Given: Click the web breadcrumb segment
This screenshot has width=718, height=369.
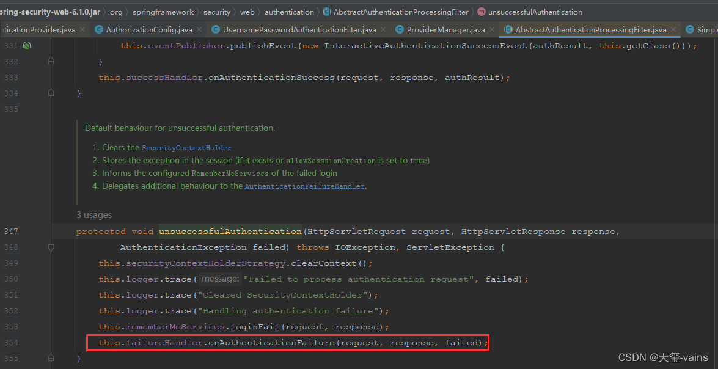Looking at the screenshot, I should tap(247, 12).
